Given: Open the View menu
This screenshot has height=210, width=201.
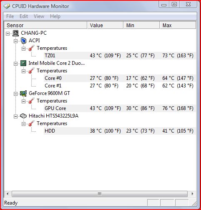Looking at the screenshot, I should pyautogui.click(x=39, y=16).
